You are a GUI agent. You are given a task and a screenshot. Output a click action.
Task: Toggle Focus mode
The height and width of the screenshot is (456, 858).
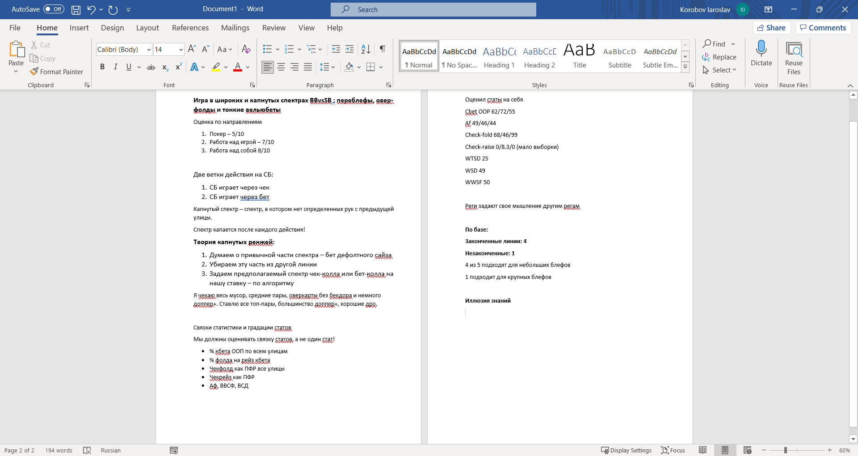(673, 450)
